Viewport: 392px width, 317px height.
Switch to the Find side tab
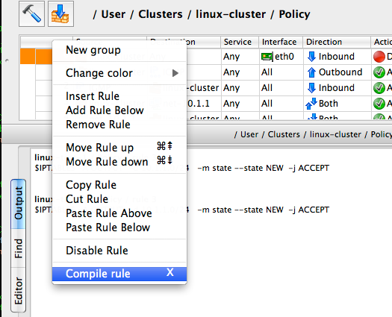pos(18,248)
